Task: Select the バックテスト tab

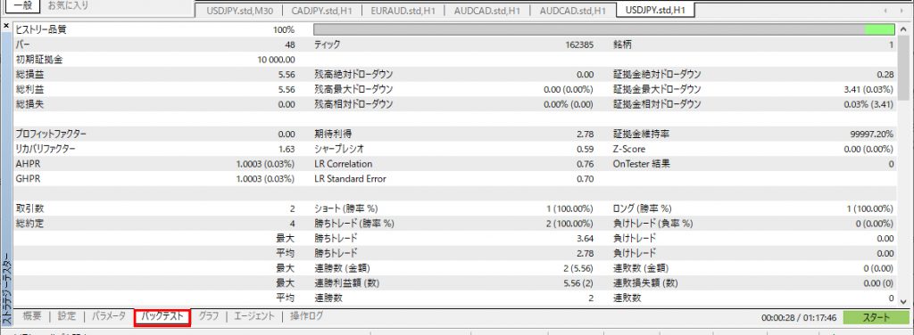Action: click(x=162, y=316)
